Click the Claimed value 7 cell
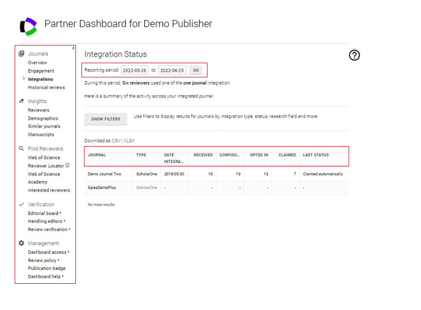This screenshot has width=421, height=310. point(294,174)
